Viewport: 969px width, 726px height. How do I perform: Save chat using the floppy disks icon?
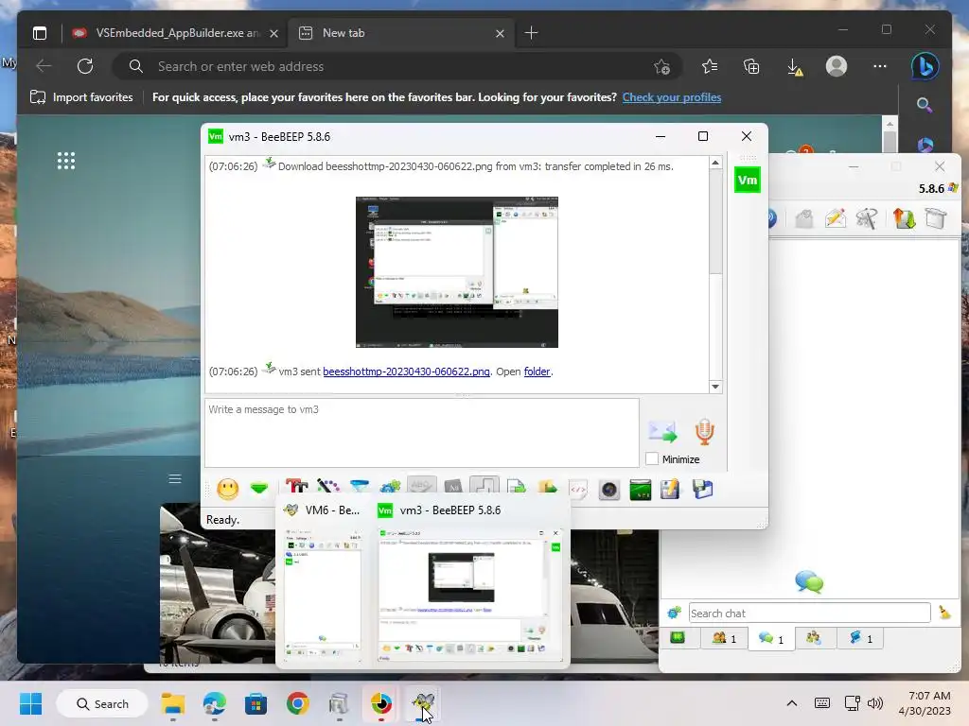tap(703, 490)
